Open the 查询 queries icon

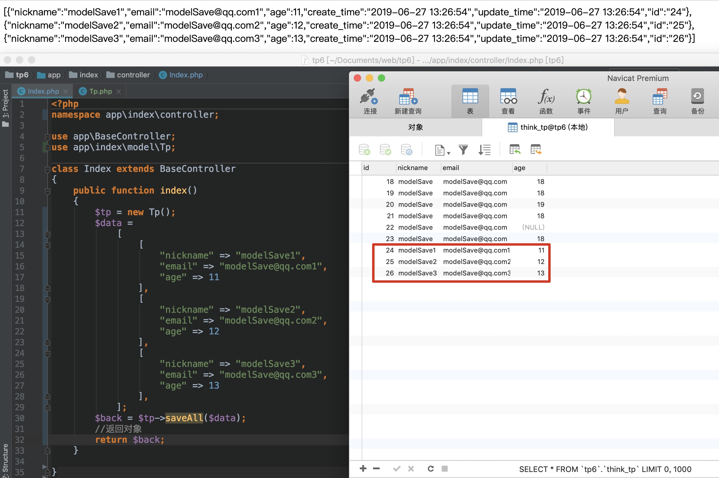pyautogui.click(x=660, y=101)
